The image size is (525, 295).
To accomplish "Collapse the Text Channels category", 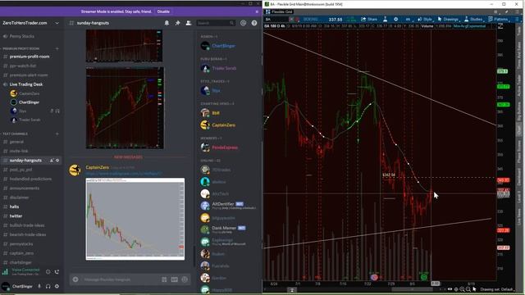I will [15, 134].
